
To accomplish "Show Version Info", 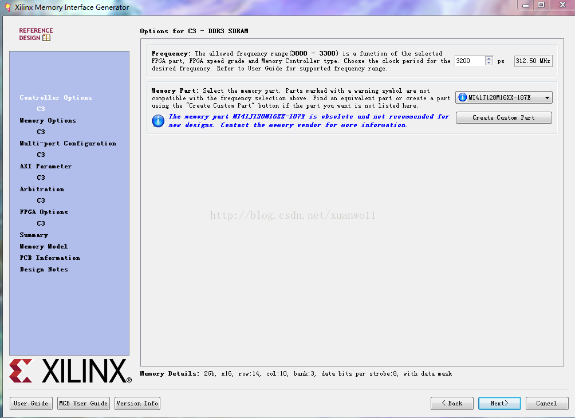I will pyautogui.click(x=137, y=403).
